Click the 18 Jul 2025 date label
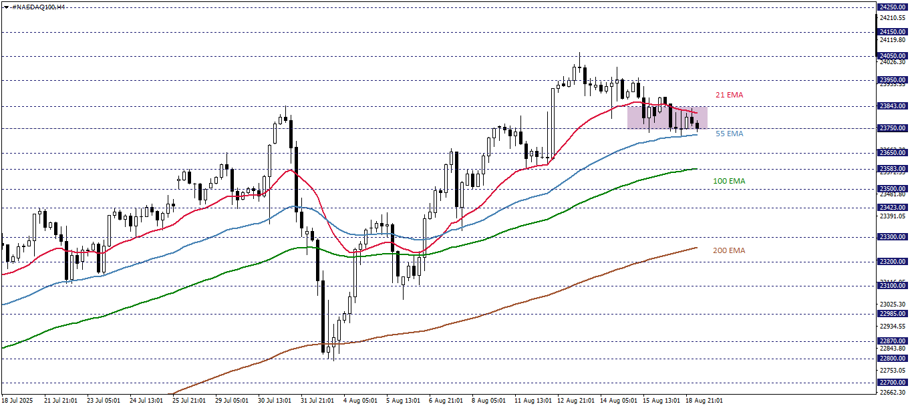The width and height of the screenshot is (910, 408). coord(17,401)
